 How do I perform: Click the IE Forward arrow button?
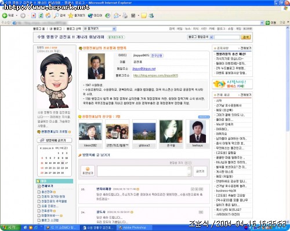pyautogui.click(x=23, y=16)
